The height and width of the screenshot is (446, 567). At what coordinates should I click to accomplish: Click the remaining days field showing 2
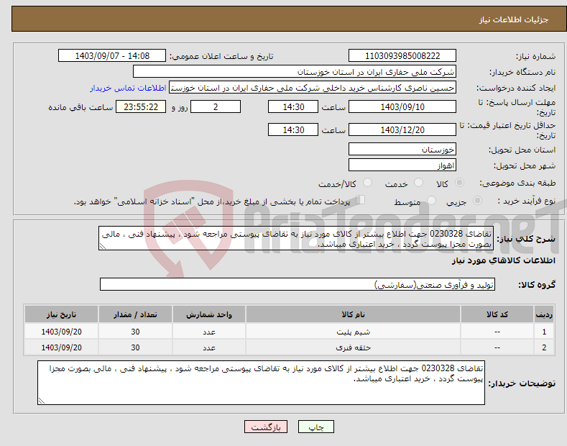(x=216, y=106)
